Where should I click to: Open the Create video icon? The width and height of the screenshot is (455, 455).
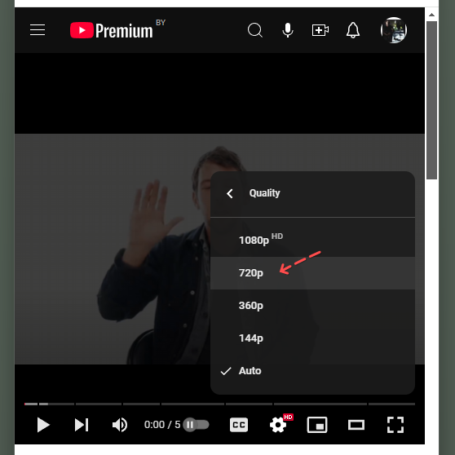point(320,30)
